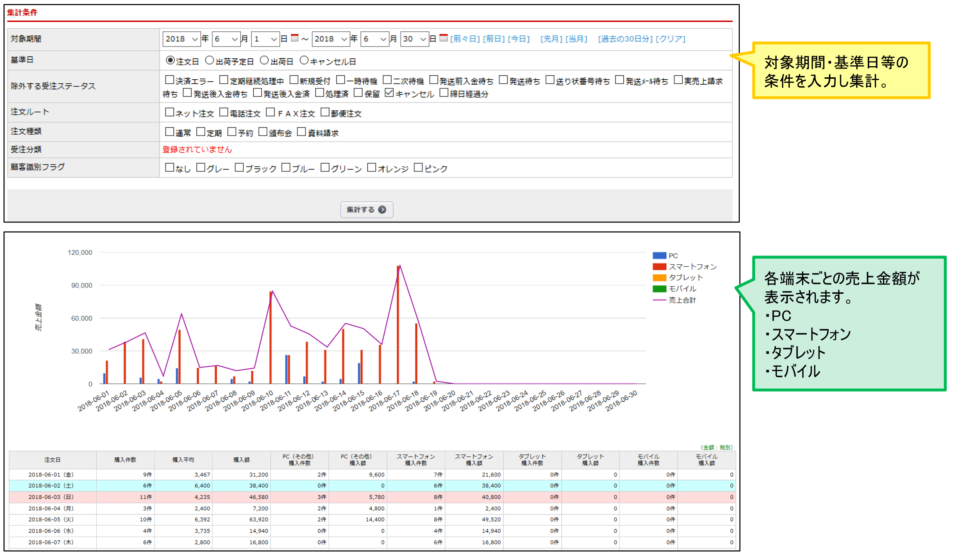Viewport: 953px width, 557px height.
Task: Check the ネット注文 order route checkbox
Action: click(x=169, y=112)
